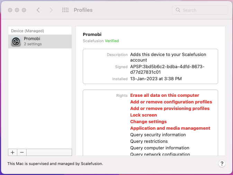Click the search magnifier icon
The image size is (233, 175).
[x=178, y=10]
